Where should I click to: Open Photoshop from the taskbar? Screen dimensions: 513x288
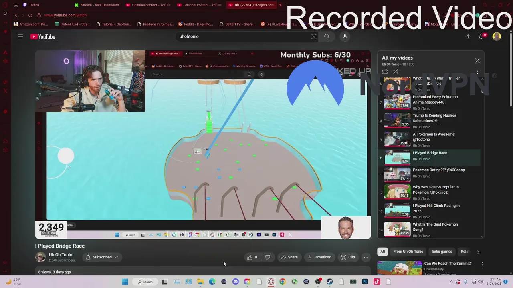pos(365,282)
